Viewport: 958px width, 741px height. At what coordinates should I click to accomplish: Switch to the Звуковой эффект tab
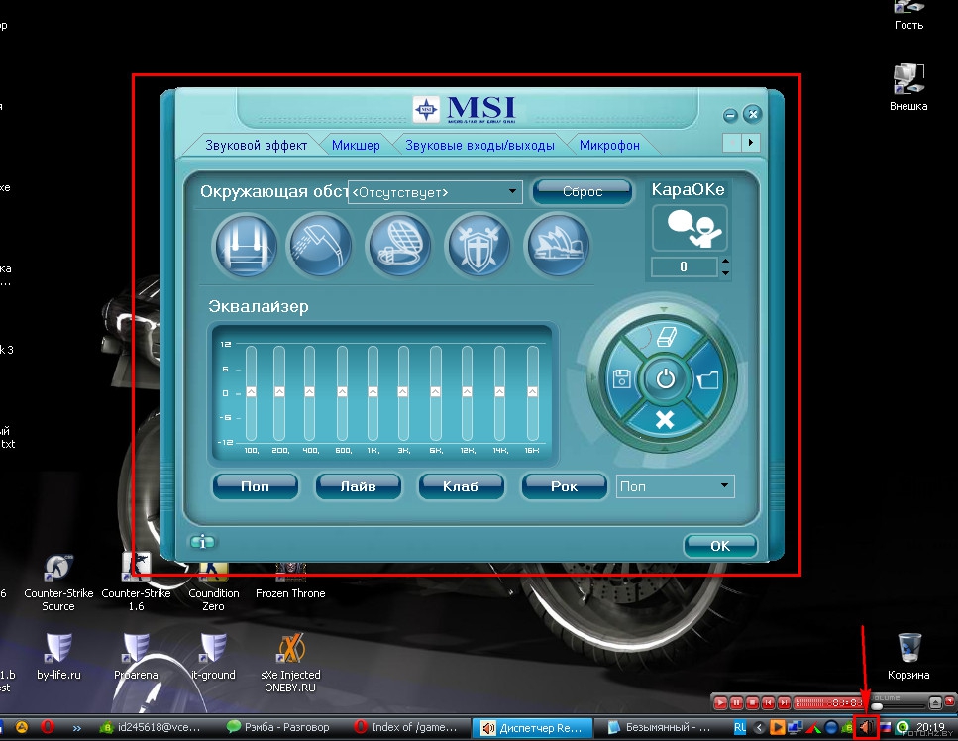click(256, 146)
